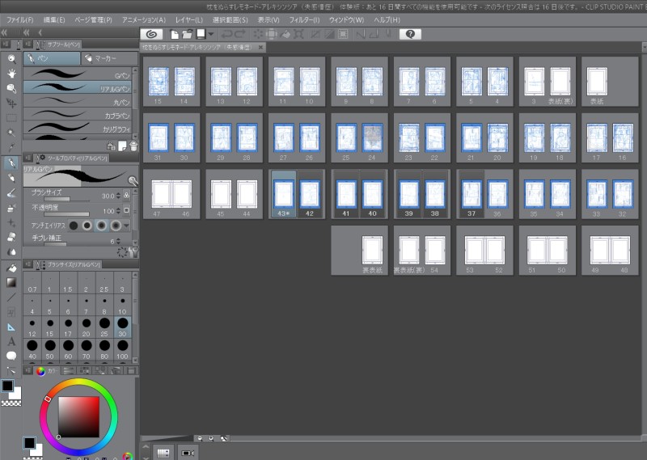Open レイヤー(L) menu
This screenshot has height=460, width=647.
pos(189,19)
